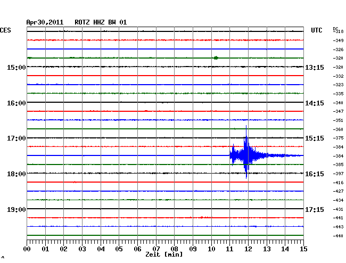Viewport: 346px width, 263px height.
Task: Select the DC offset value -385
Action: pos(338,165)
